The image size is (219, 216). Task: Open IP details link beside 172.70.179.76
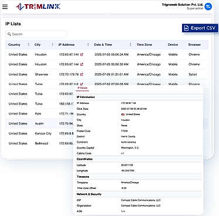[81, 75]
